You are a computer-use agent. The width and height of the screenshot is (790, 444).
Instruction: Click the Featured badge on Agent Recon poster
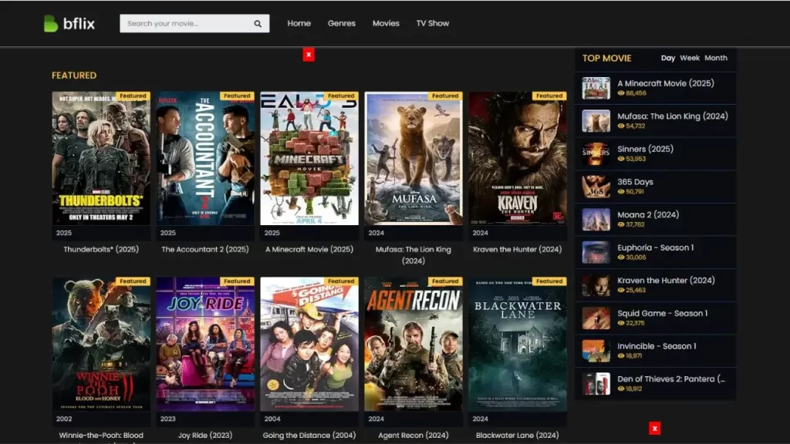(445, 281)
